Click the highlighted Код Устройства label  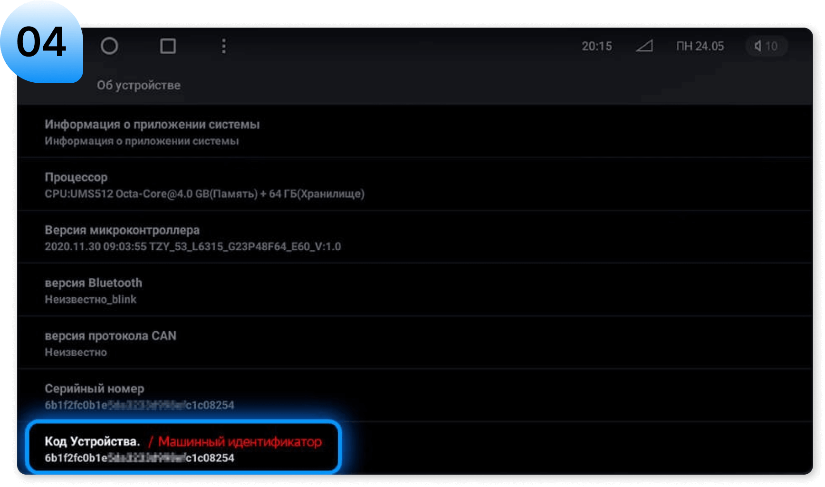coord(92,441)
